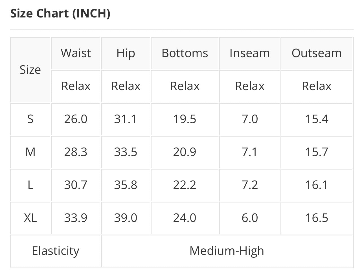Click the Size header cell
364x274 pixels.
click(x=30, y=70)
